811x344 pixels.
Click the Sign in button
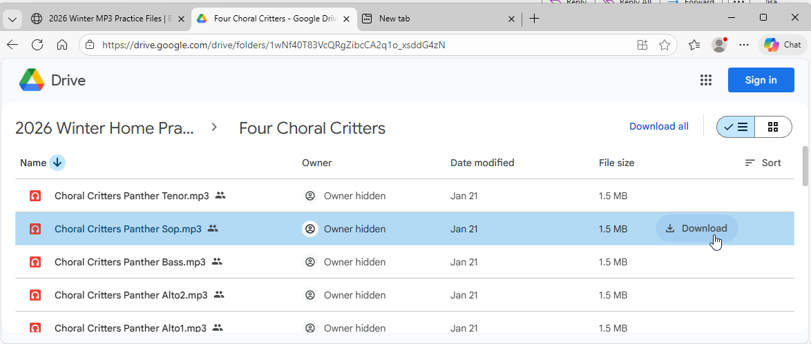pyautogui.click(x=761, y=80)
